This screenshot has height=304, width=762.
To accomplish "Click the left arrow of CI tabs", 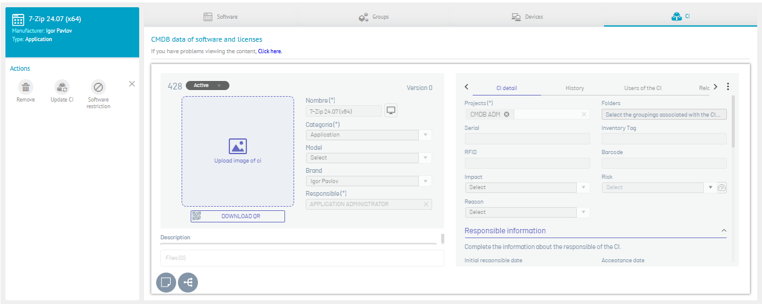I will point(466,86).
